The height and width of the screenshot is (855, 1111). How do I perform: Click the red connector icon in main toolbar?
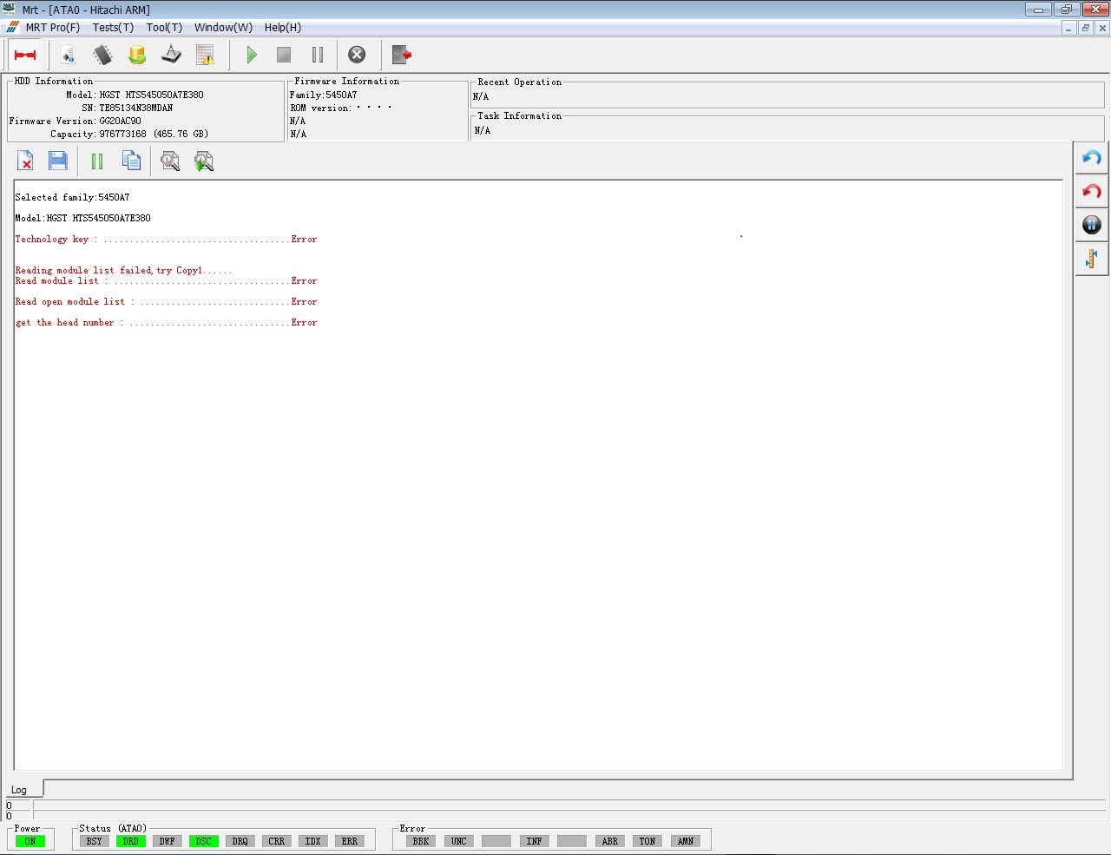coord(25,55)
